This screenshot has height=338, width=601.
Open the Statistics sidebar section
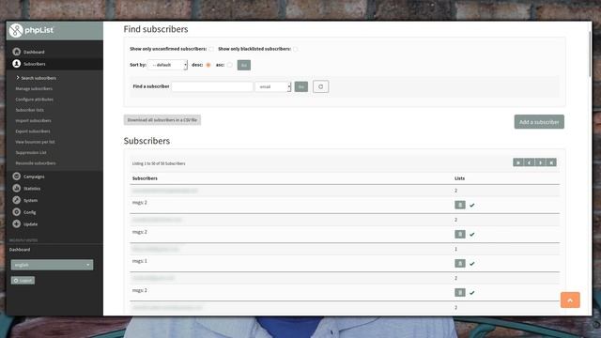tap(26, 188)
